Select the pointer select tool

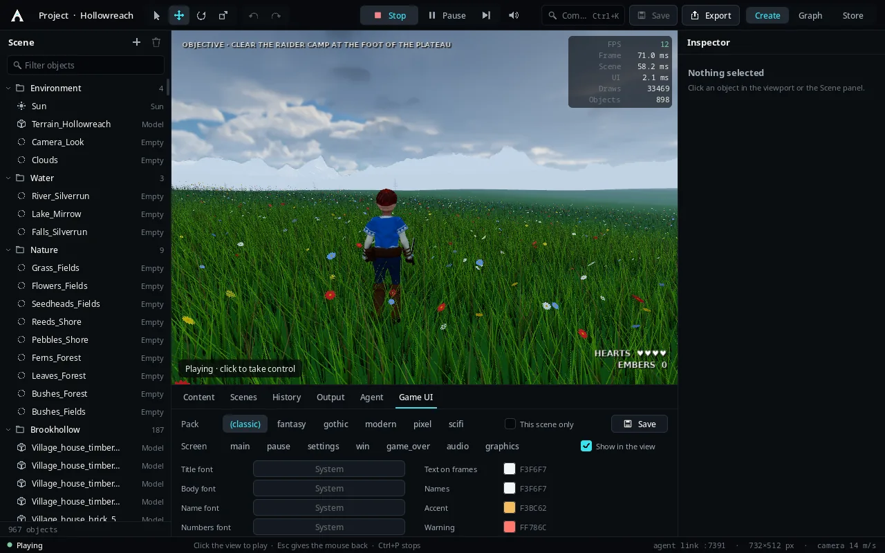coord(157,15)
